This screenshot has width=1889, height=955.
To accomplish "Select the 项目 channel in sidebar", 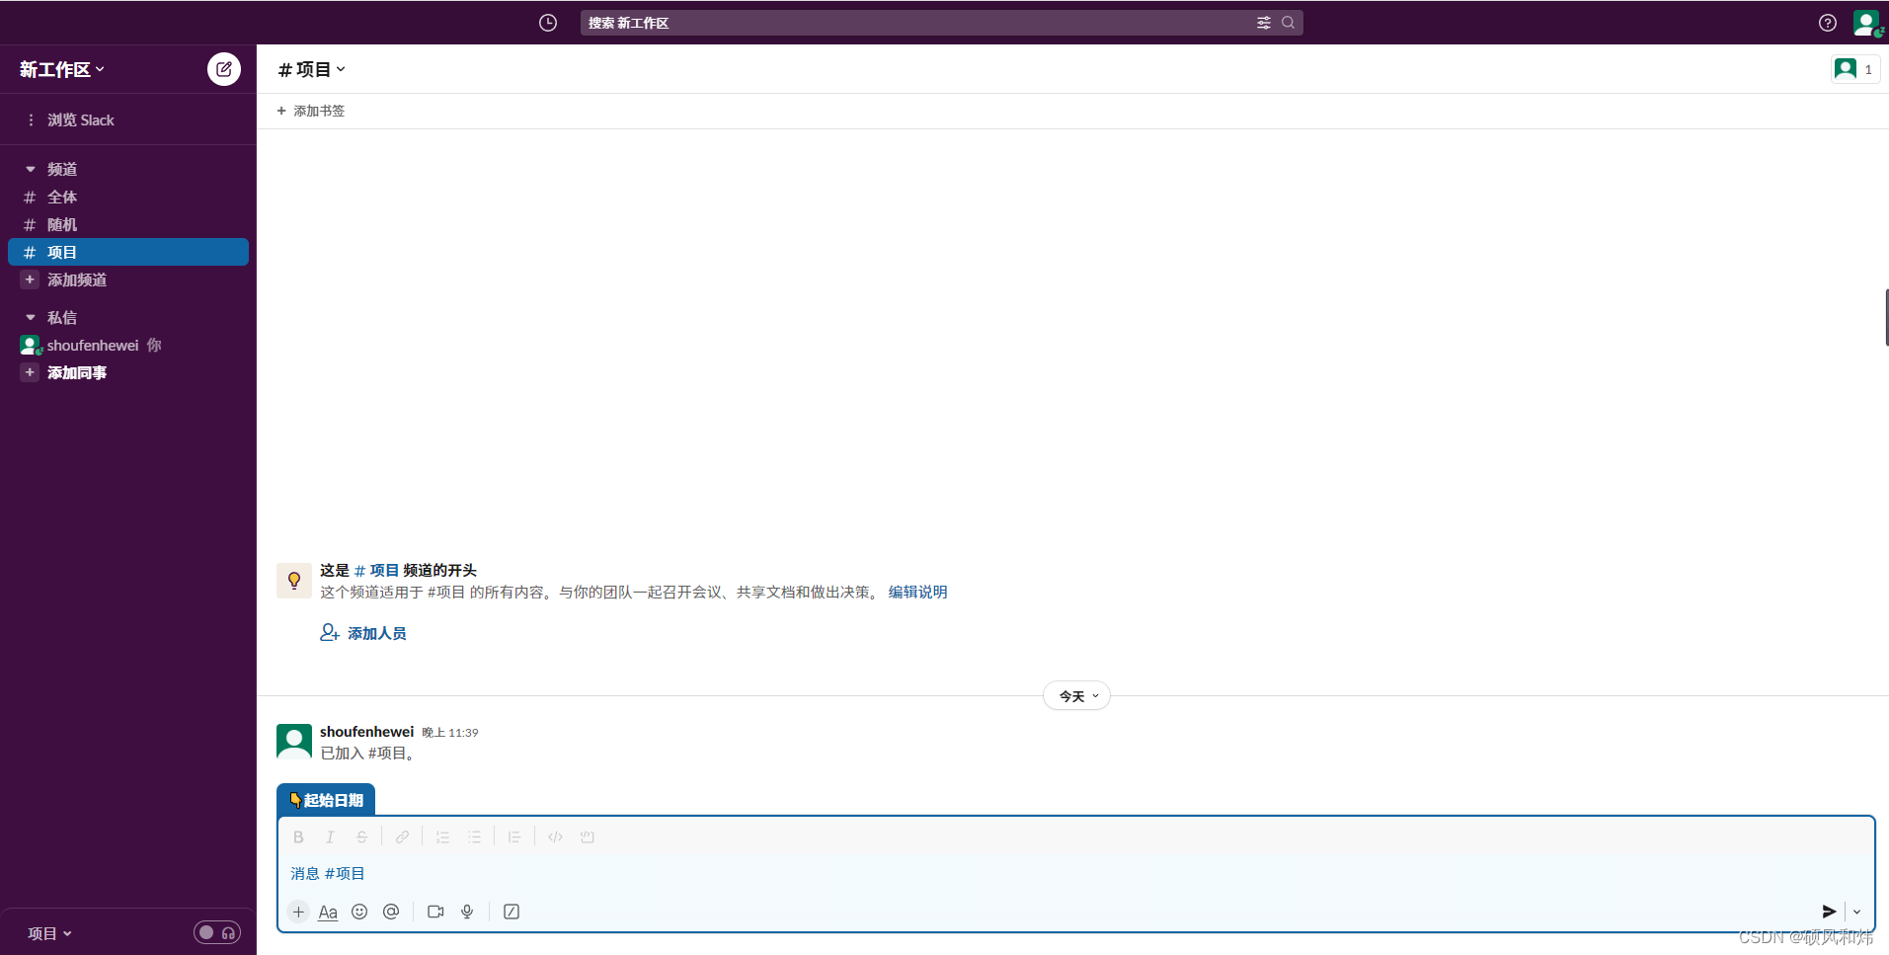I will 128,252.
